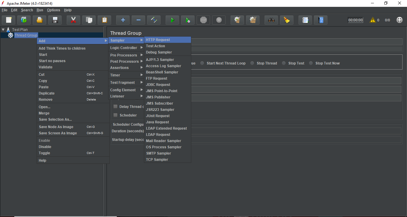407x217 pixels.
Task: Open the Function Helper list icon
Action: [305, 20]
